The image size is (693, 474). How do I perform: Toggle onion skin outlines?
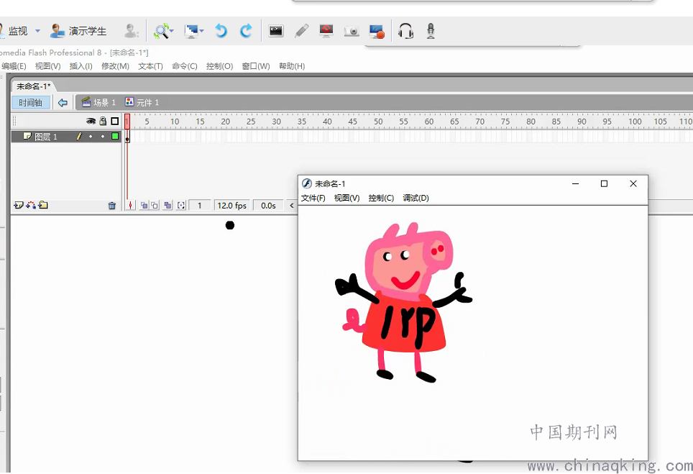click(x=155, y=206)
